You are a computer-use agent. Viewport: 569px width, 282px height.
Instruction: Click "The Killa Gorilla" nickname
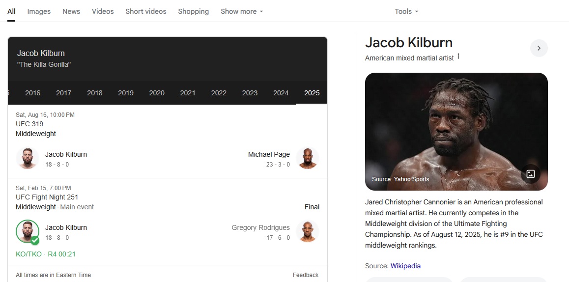coord(44,64)
